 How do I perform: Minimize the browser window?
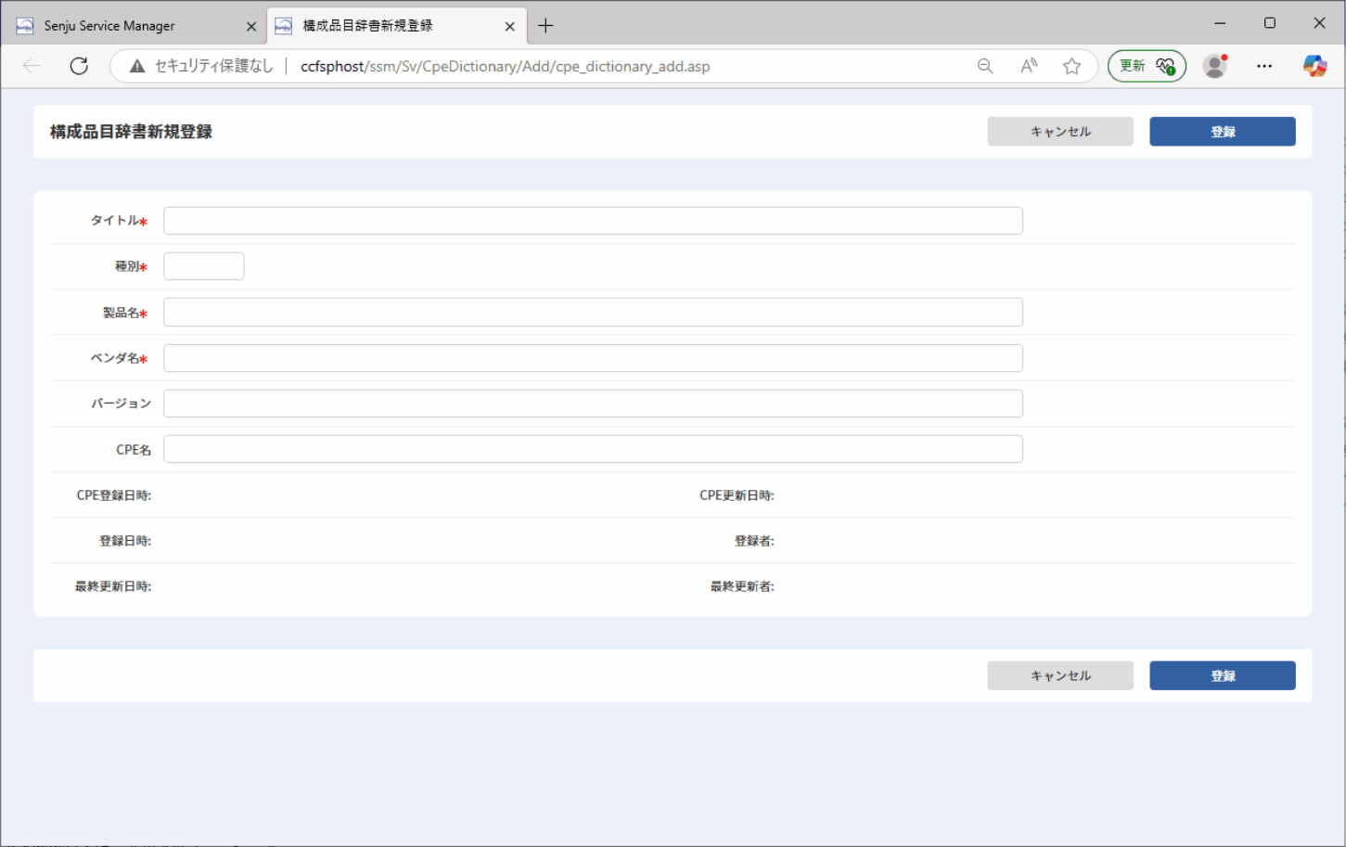click(x=1221, y=23)
